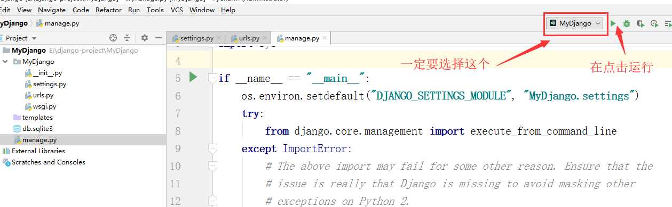Click MyDjango breadcrumb in navigation bar
Screen dimensions: 672x207
pos(13,23)
